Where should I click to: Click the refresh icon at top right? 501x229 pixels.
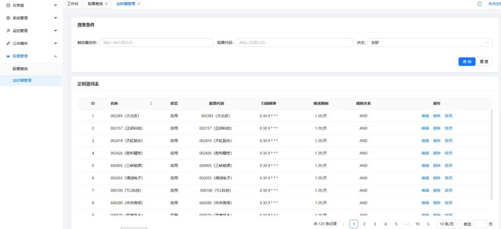(x=480, y=4)
